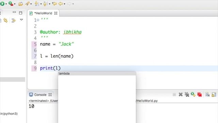Click the Run External Tools icon
Screen dimensions: 218x123
(x=11, y=4)
